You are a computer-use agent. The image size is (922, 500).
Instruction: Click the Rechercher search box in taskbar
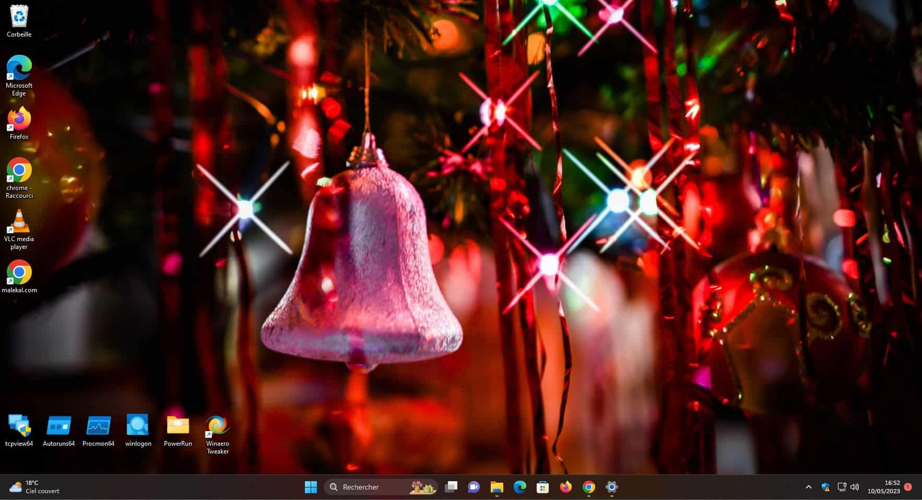point(381,487)
